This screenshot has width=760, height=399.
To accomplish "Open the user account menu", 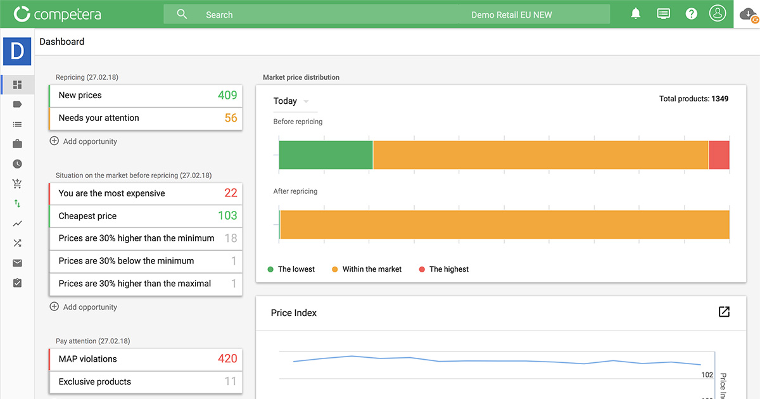I will (x=718, y=13).
